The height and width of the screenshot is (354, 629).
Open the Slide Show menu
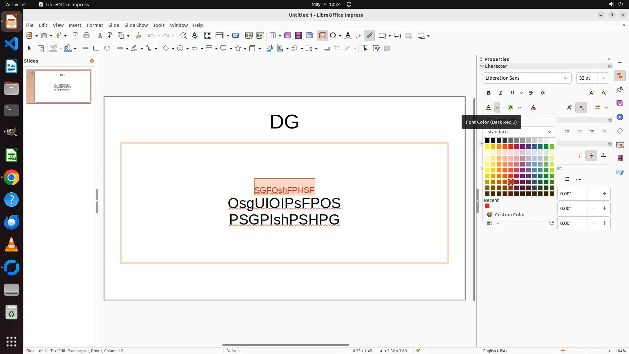coord(136,25)
